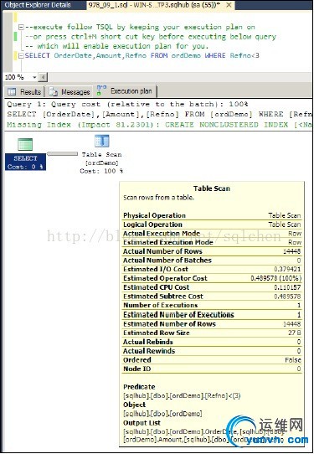Image resolution: width=314 pixels, height=454 pixels.
Task: Open the Results tab
Action: coord(24,92)
